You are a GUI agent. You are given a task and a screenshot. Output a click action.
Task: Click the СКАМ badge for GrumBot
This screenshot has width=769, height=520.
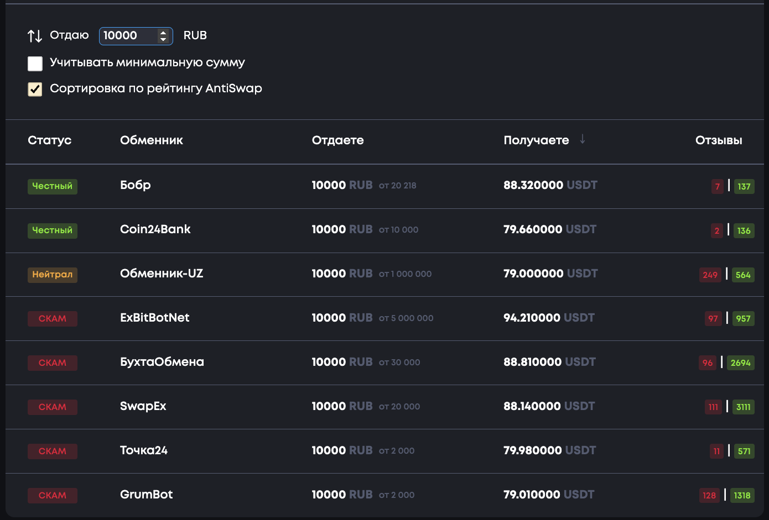coord(53,496)
